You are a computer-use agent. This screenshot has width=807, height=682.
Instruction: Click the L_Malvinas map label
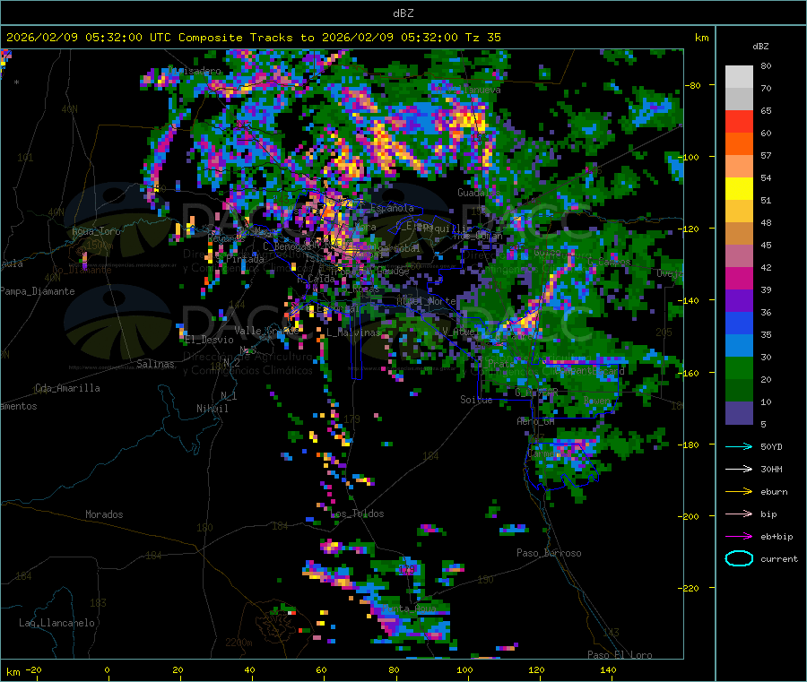pos(353,332)
